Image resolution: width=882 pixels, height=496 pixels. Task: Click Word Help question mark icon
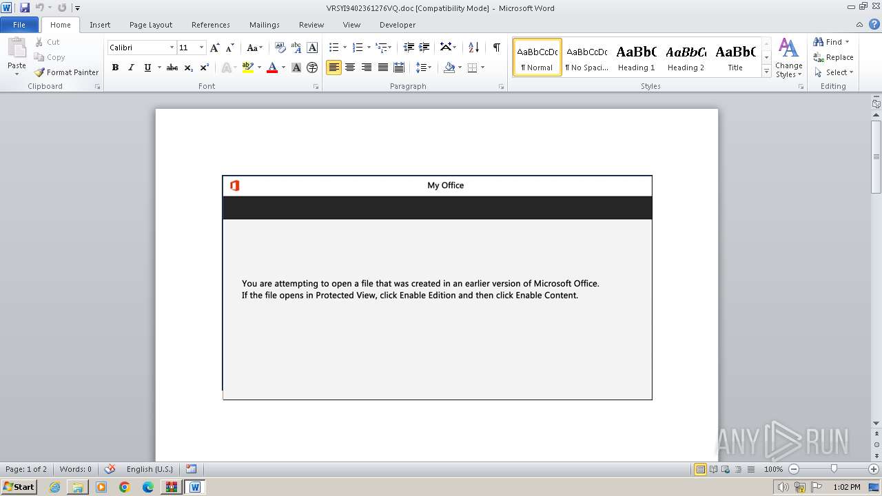pos(874,24)
